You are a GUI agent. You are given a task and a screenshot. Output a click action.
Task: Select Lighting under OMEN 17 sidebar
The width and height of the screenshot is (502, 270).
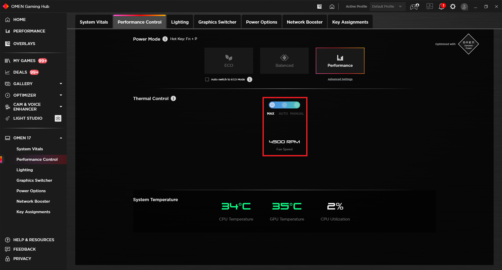tap(25, 170)
